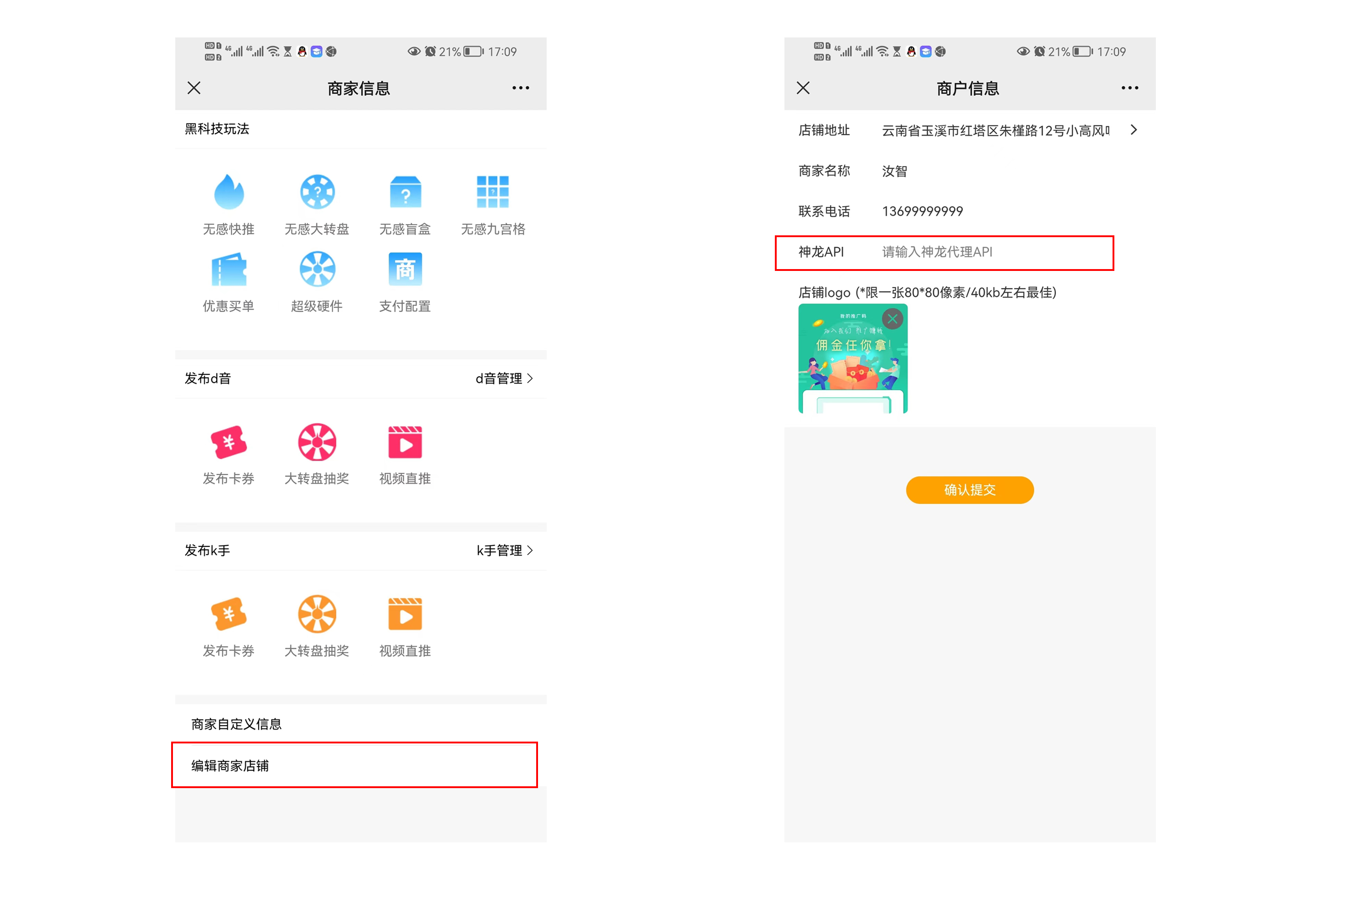Open 无感九宫格 grid icon
The height and width of the screenshot is (914, 1369).
tap(493, 192)
